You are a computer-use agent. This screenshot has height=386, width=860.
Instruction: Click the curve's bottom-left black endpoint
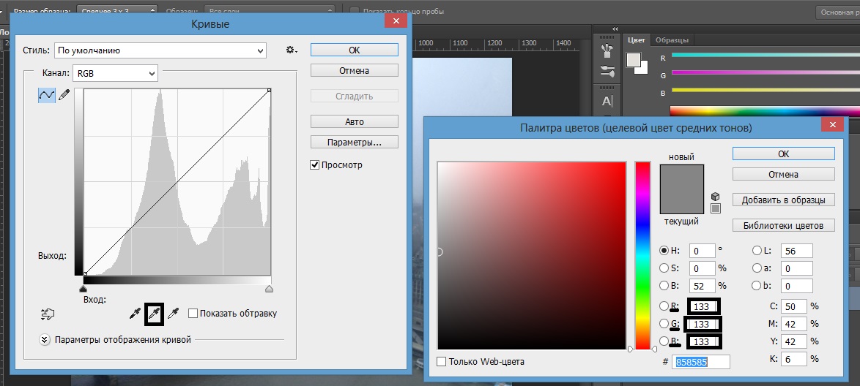click(85, 273)
